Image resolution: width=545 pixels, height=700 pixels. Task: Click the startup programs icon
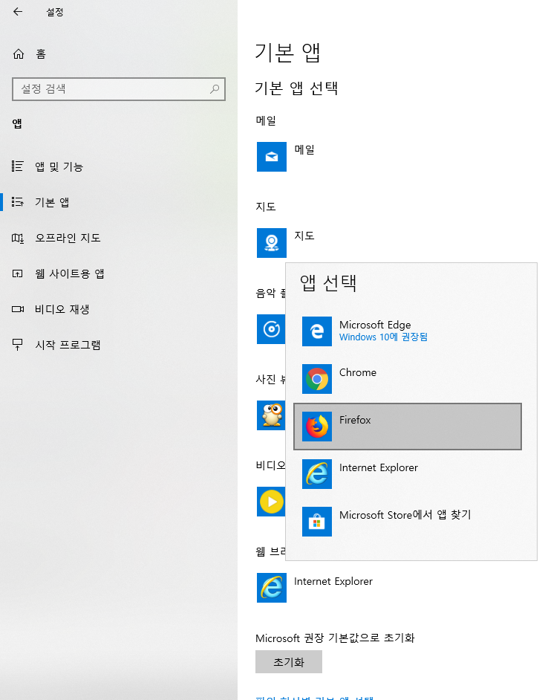(17, 345)
